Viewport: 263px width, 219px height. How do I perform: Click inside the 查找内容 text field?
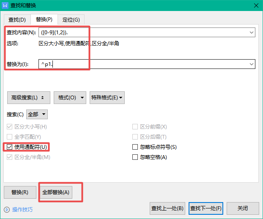point(144,32)
